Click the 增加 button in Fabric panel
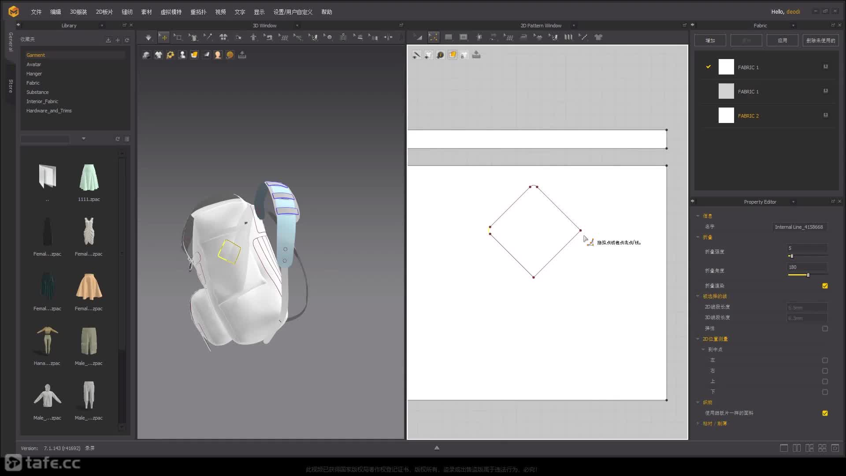The image size is (846, 476). tap(710, 41)
